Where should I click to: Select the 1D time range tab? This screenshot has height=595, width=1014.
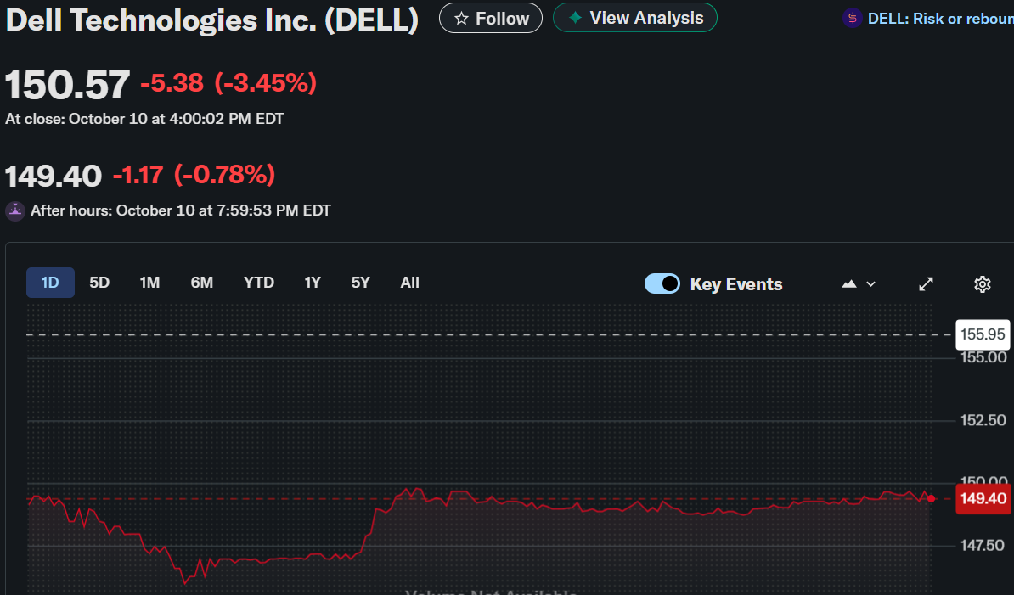coord(50,283)
